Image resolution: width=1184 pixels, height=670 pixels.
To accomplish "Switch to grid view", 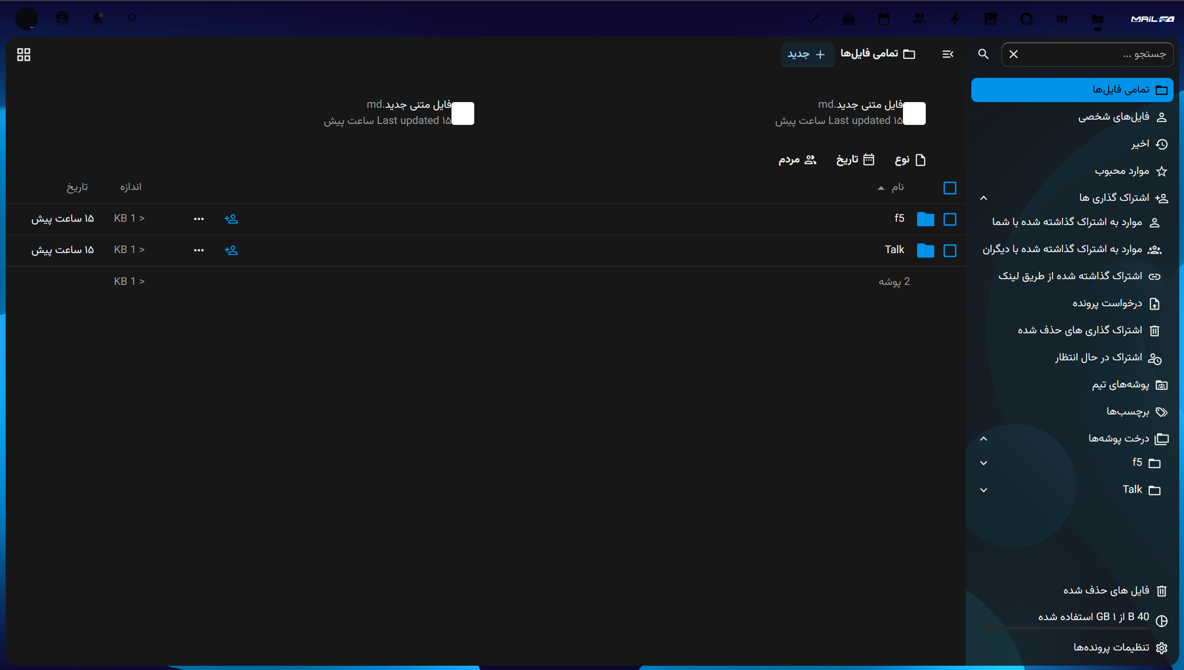I will coord(24,55).
